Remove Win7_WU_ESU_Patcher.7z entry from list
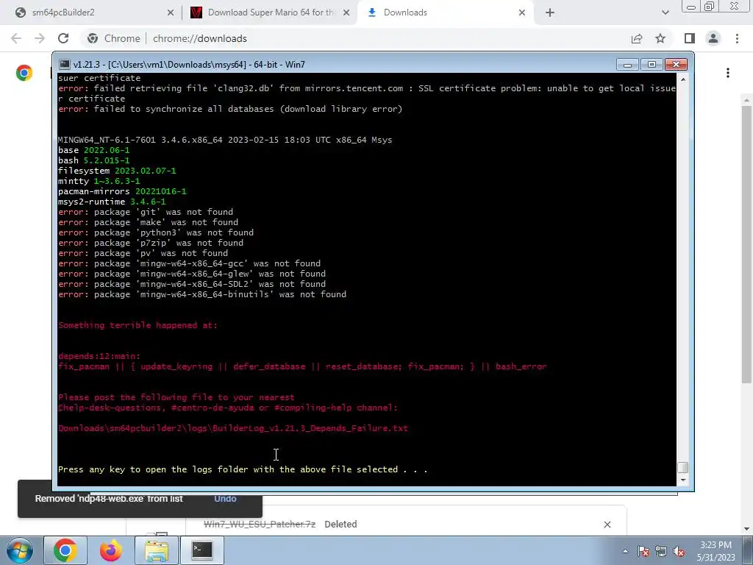 607,524
